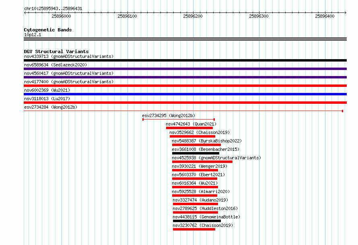Click the red bar under nsv5925528
The image size is (358, 245).
point(195,196)
